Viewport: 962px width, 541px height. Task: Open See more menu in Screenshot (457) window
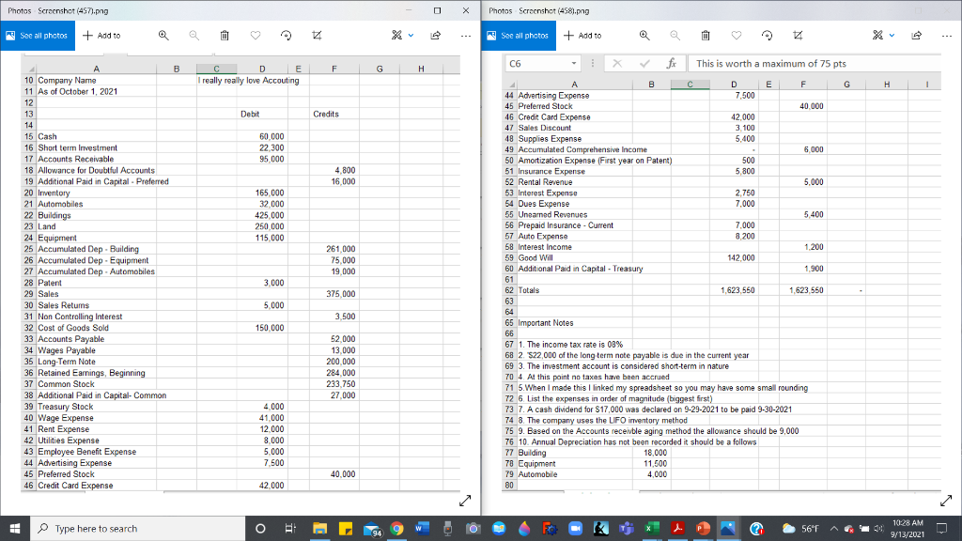coord(466,36)
